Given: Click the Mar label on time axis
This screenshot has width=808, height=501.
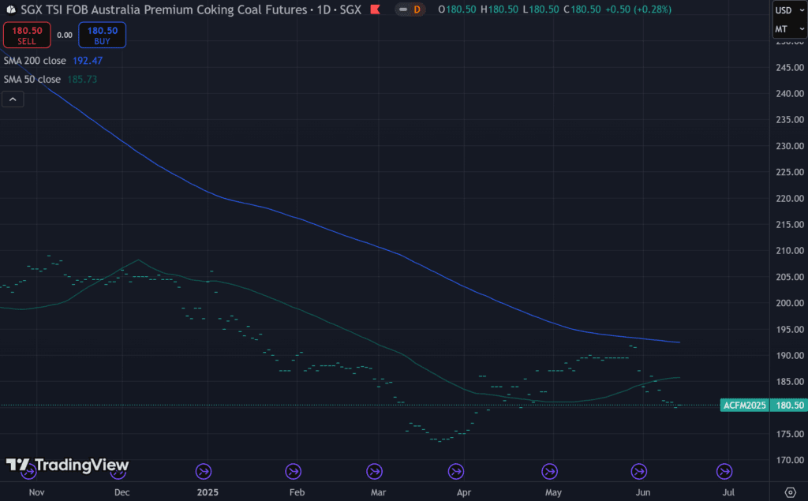Looking at the screenshot, I should (378, 492).
